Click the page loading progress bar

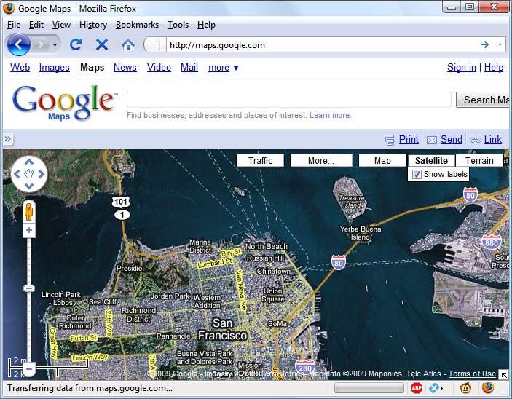[369, 388]
